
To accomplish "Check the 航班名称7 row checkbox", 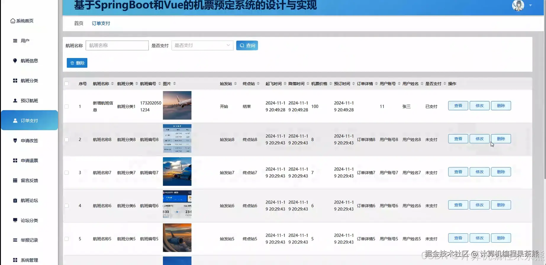I will tap(67, 173).
